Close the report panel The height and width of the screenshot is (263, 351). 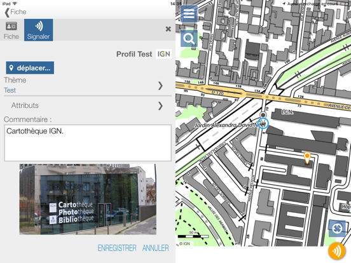(168, 29)
